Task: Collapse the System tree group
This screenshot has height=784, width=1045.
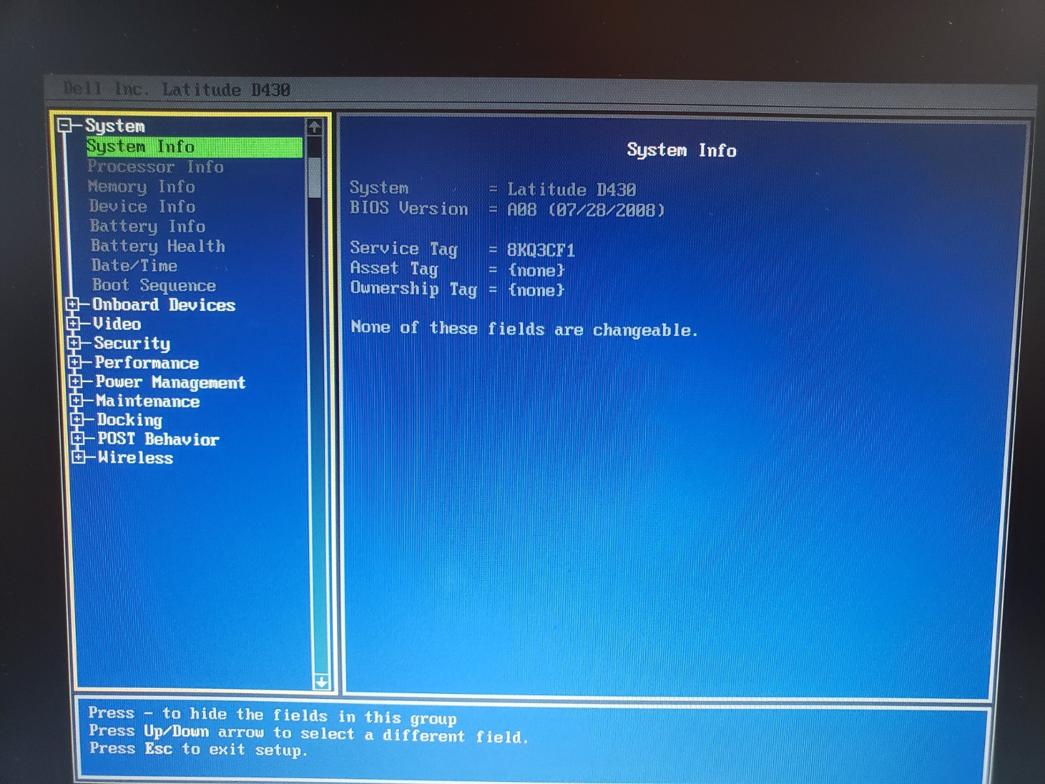Action: coord(64,125)
